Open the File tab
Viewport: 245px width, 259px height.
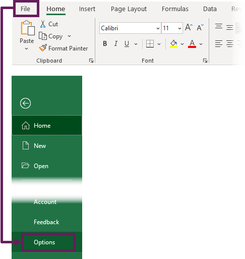[x=25, y=9]
